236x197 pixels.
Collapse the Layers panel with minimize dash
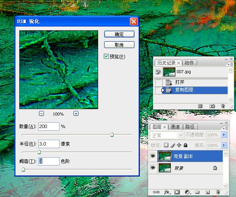pyautogui.click(x=221, y=123)
